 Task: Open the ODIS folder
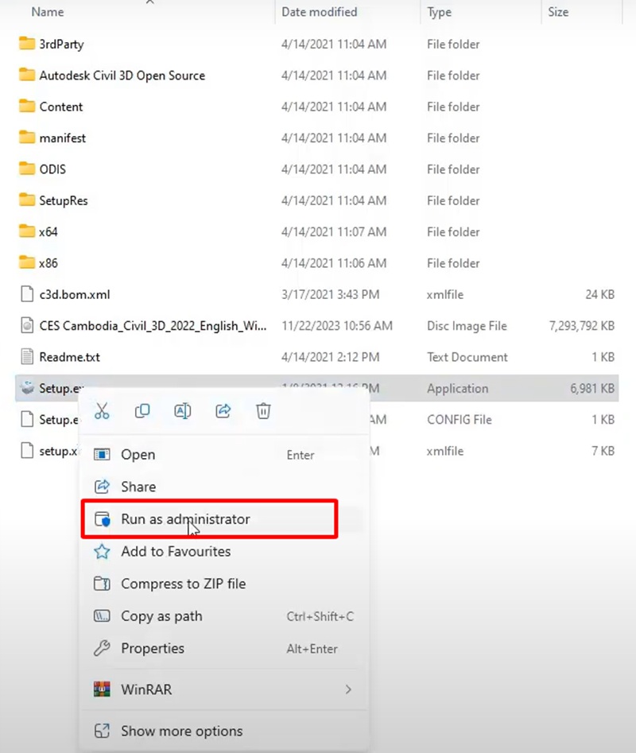(51, 169)
